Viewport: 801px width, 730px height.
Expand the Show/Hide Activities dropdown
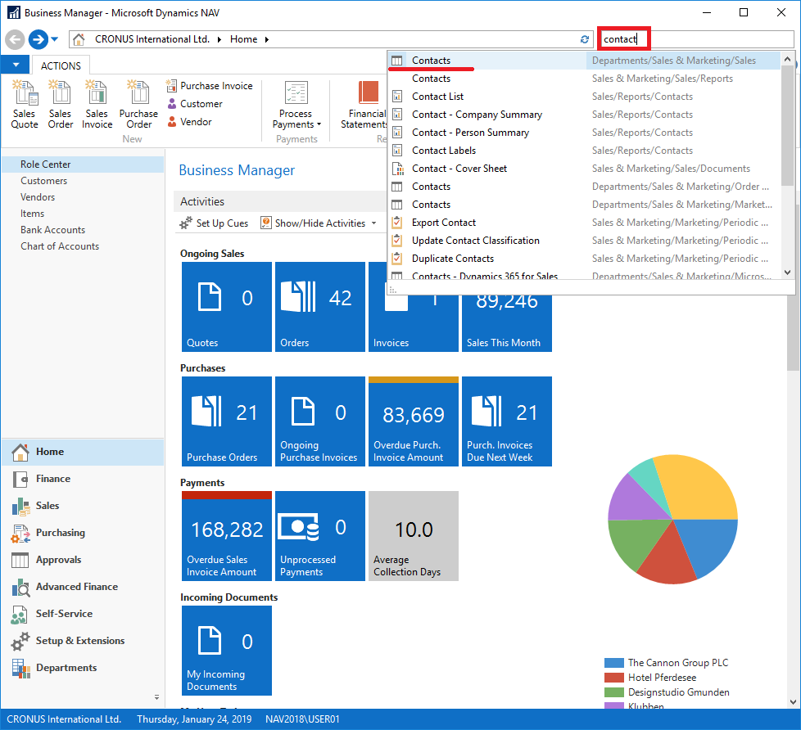pyautogui.click(x=374, y=223)
